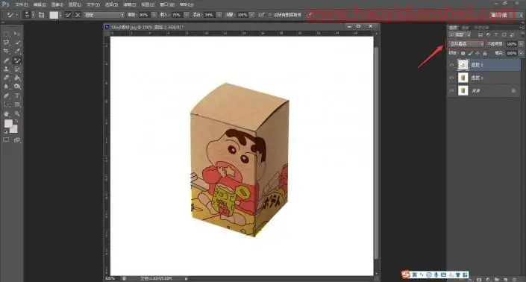
Task: Open the 滤镜 menu
Action: 130,4
